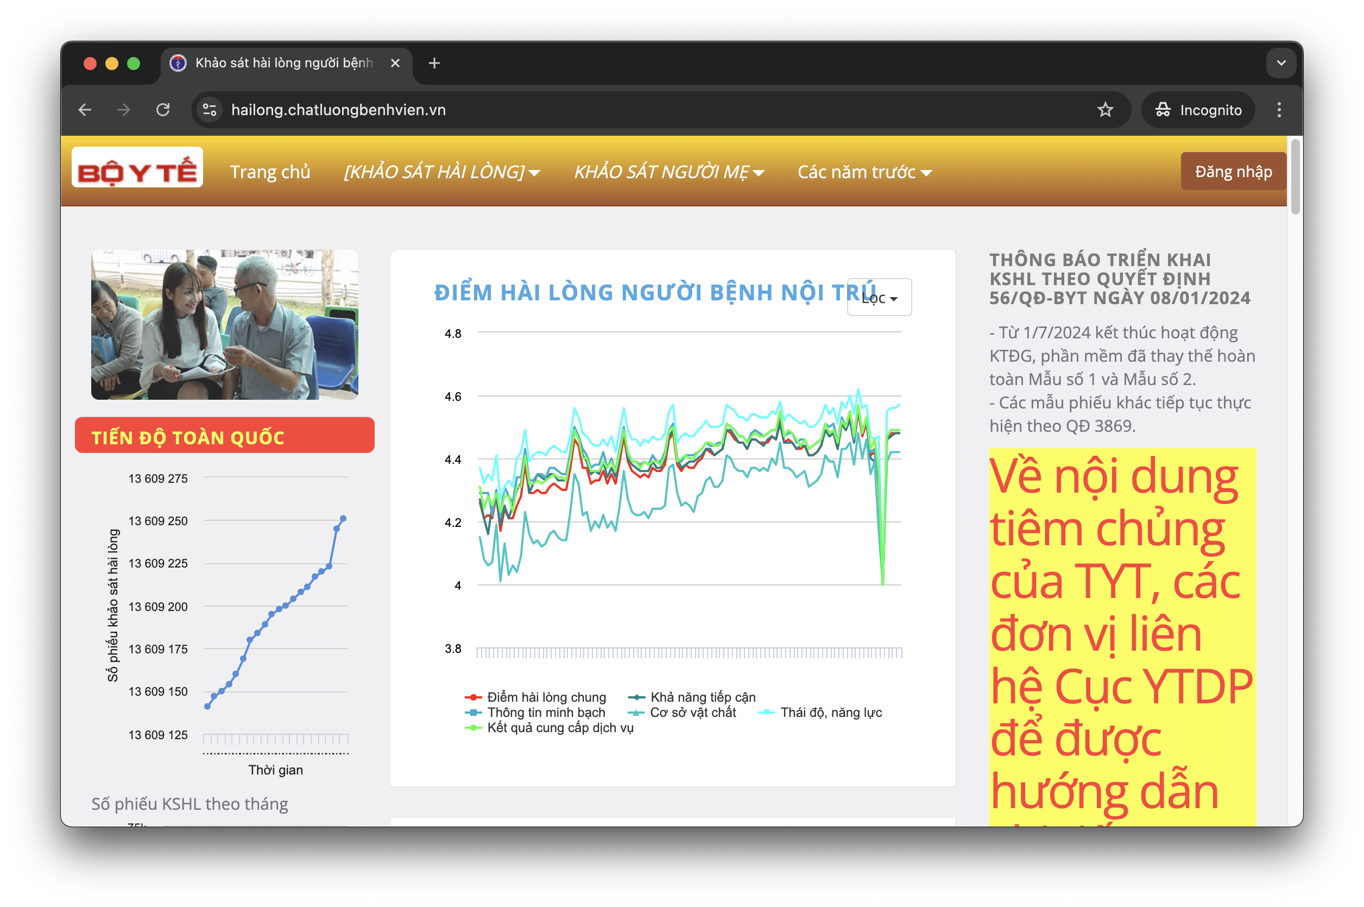Close the Khảo sát hài lòng tab
This screenshot has height=907, width=1364.
click(x=395, y=63)
